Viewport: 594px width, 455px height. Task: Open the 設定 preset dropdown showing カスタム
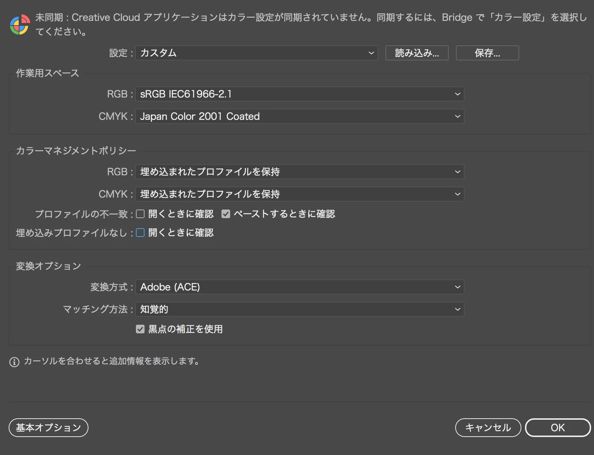pos(256,53)
